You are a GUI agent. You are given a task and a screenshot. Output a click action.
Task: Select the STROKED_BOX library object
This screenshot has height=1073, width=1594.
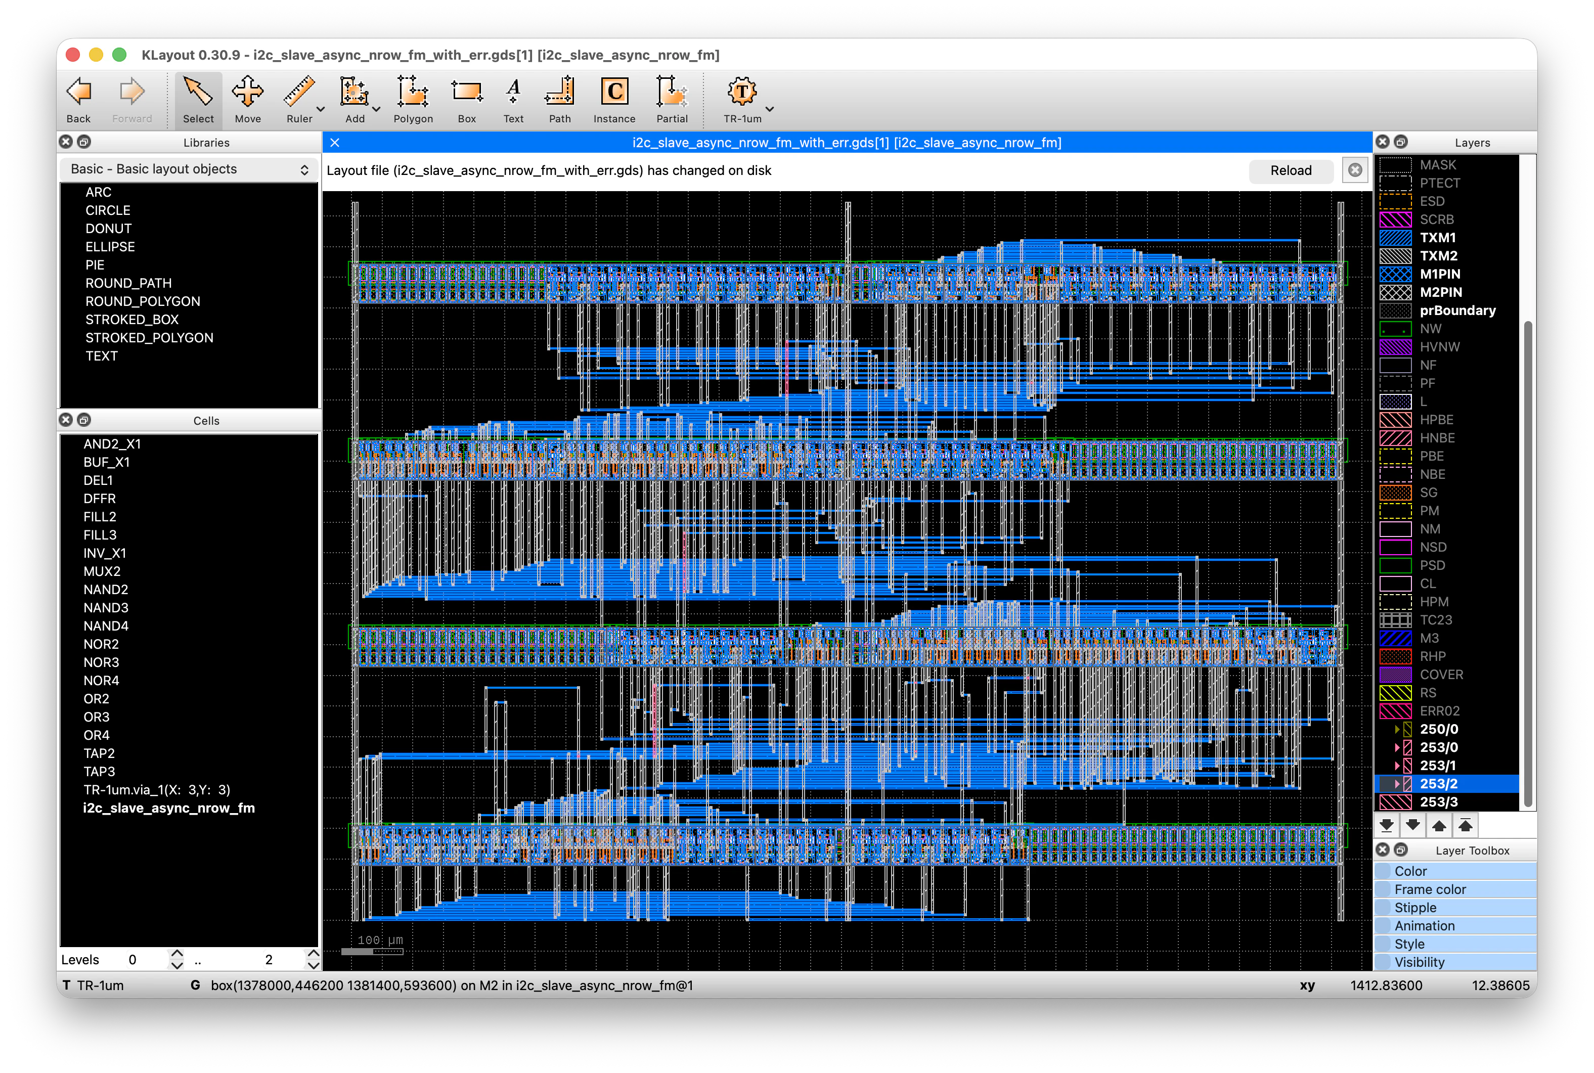(131, 320)
